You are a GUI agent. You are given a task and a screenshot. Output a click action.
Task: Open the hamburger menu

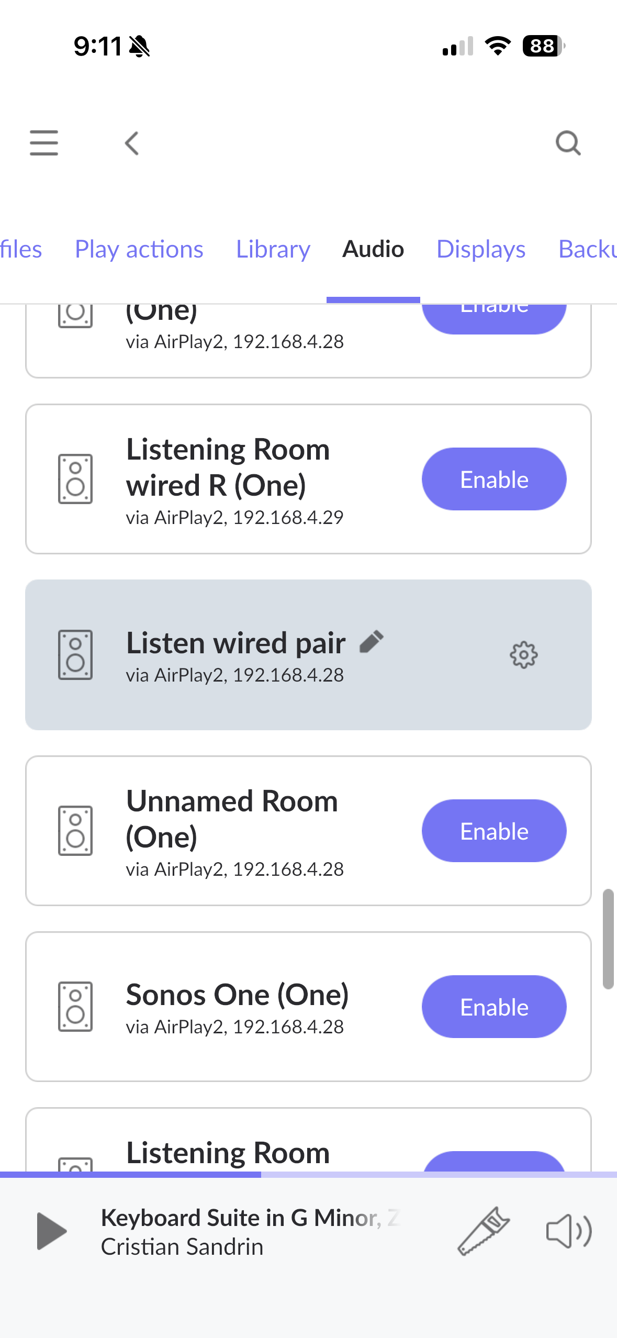point(44,143)
